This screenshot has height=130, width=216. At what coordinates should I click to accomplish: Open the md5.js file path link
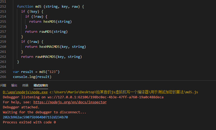tap(124, 92)
